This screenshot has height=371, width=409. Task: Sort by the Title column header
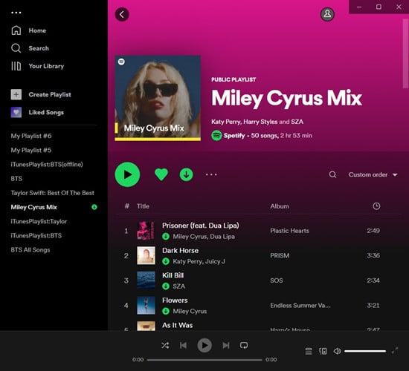[x=143, y=206]
